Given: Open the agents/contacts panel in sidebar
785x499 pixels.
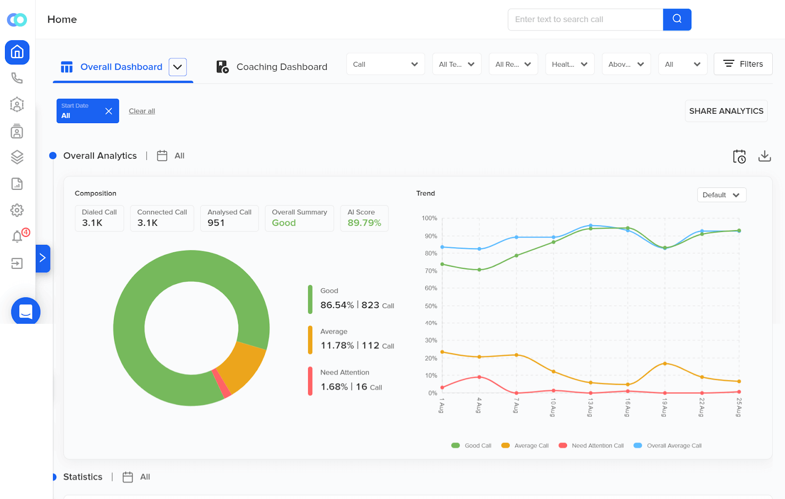Looking at the screenshot, I should click(17, 131).
